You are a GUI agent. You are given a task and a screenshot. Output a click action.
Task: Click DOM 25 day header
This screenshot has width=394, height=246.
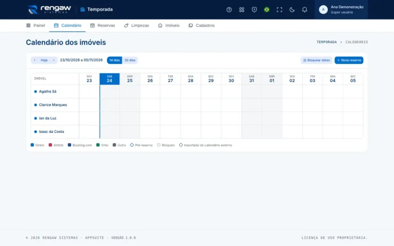pyautogui.click(x=130, y=79)
